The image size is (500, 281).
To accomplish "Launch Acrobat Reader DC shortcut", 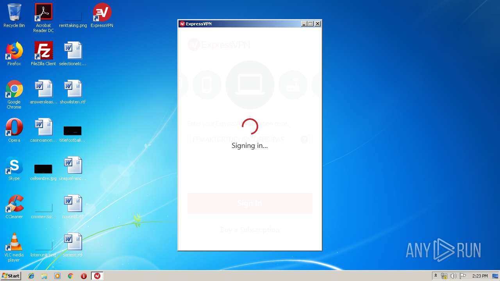I will tap(43, 18).
